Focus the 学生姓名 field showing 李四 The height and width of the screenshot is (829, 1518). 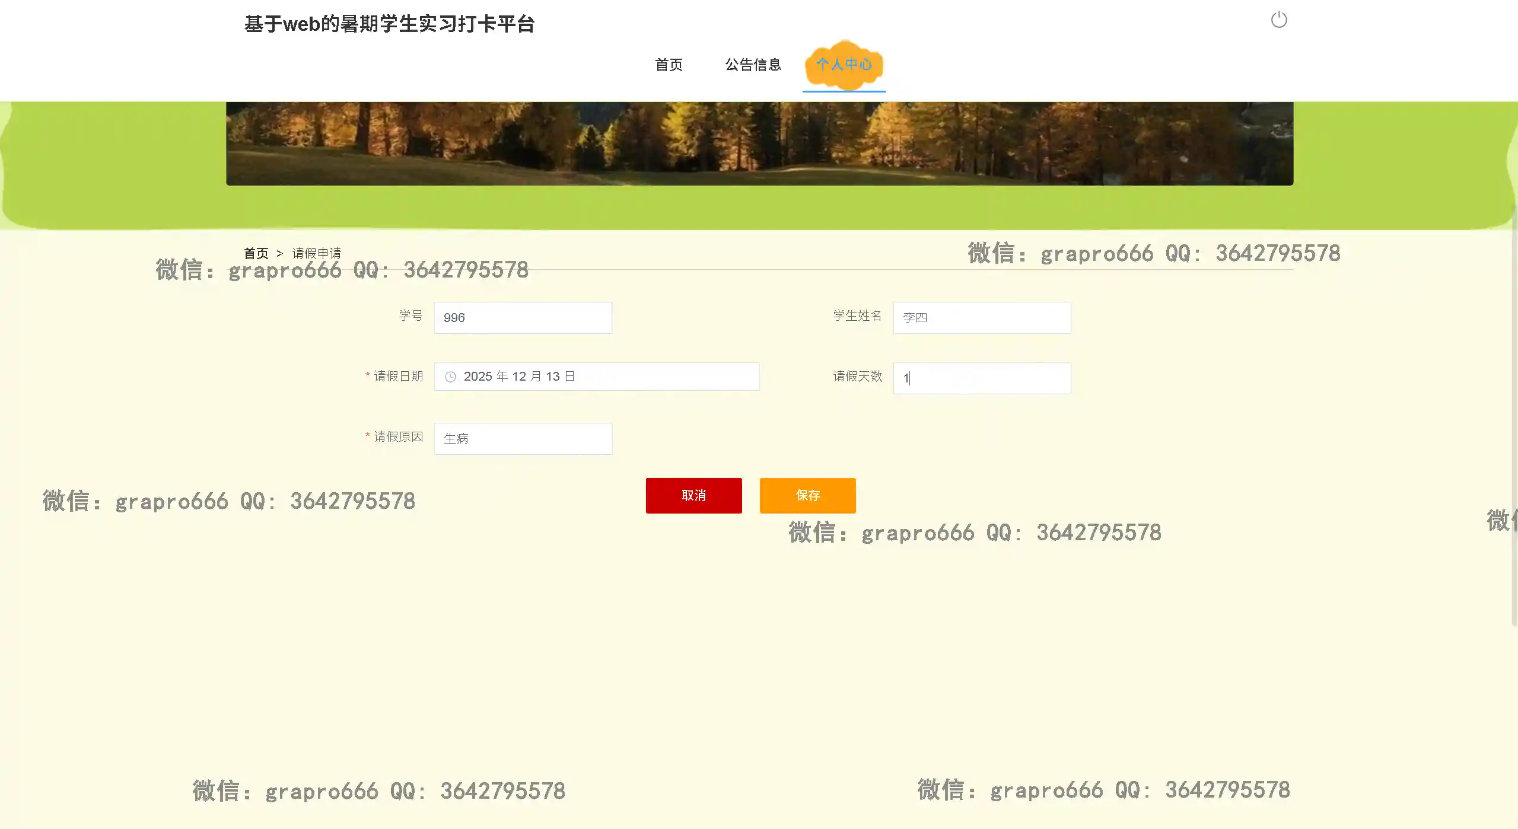pyautogui.click(x=982, y=318)
